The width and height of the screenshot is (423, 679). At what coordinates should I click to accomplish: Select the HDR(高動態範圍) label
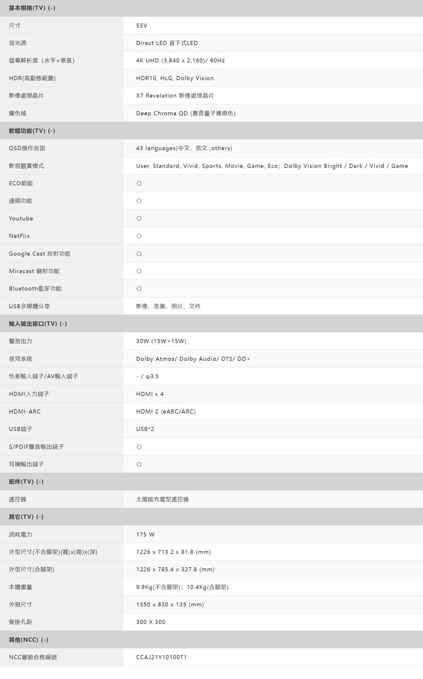pos(32,78)
